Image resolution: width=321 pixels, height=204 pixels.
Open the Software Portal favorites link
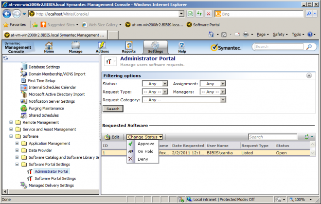(203, 25)
